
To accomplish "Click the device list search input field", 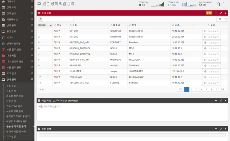I will coord(58,19).
